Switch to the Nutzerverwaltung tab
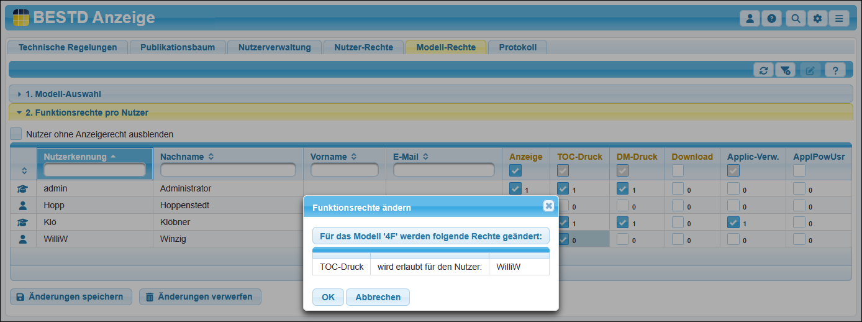Viewport: 862px width, 322px height. 274,47
